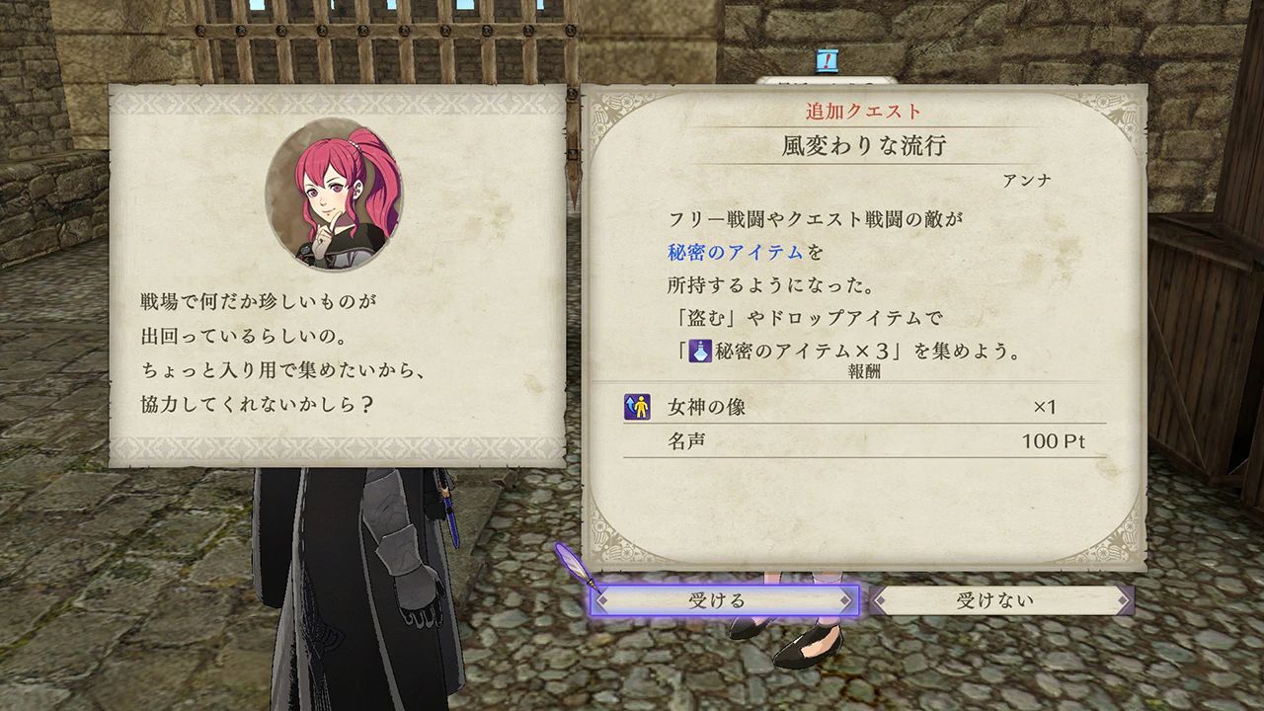The image size is (1264, 711).
Task: Select the 女神の像 reward row
Action: (x=865, y=407)
